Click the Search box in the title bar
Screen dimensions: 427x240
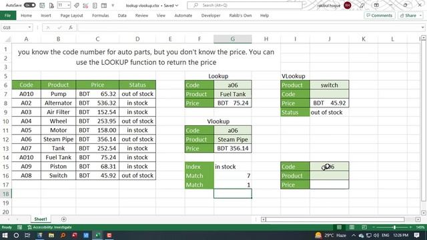245,5
